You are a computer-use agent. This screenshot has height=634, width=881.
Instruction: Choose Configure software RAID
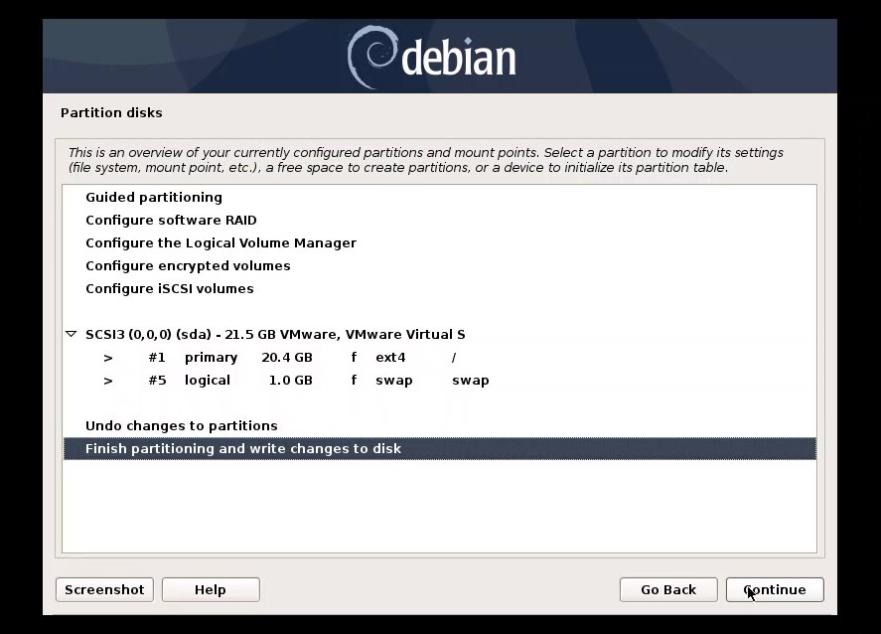pos(171,221)
